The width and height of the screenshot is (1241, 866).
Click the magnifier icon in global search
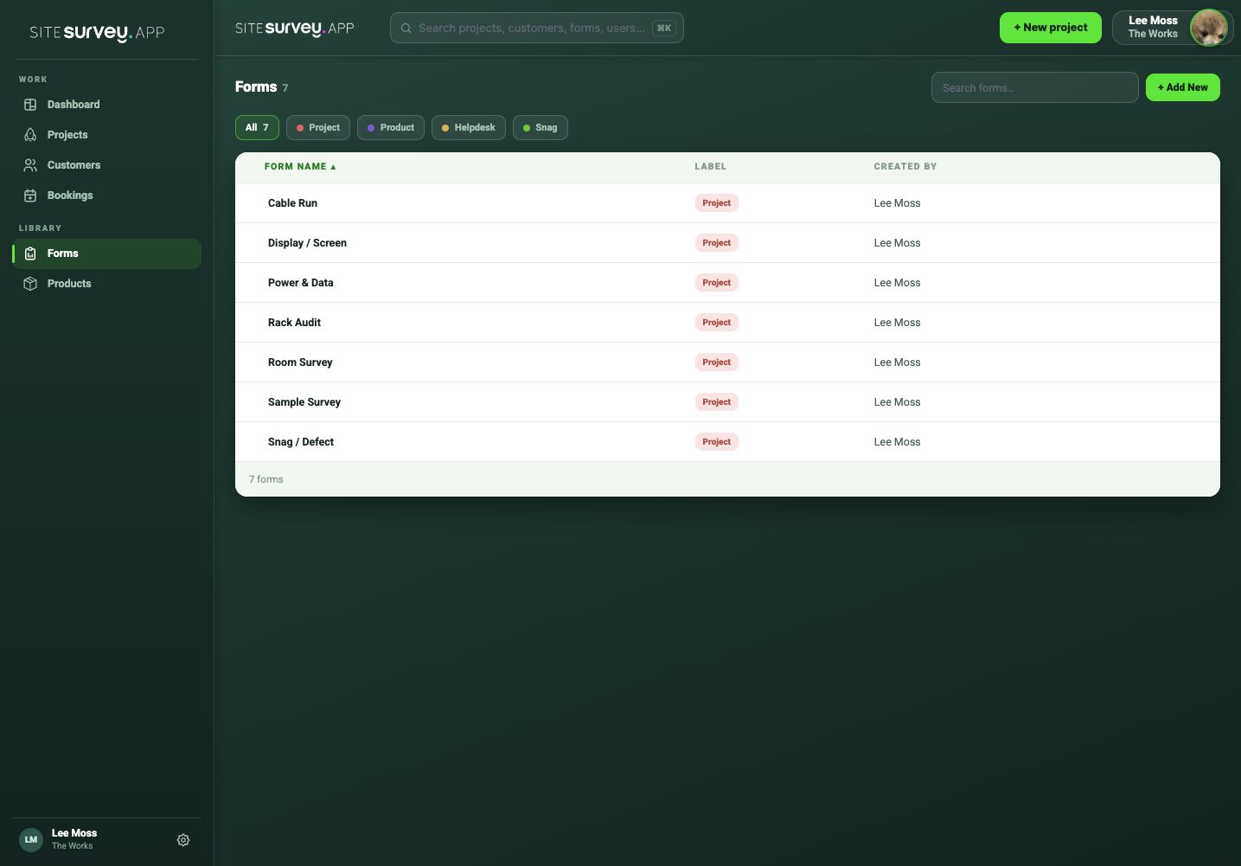coord(406,29)
